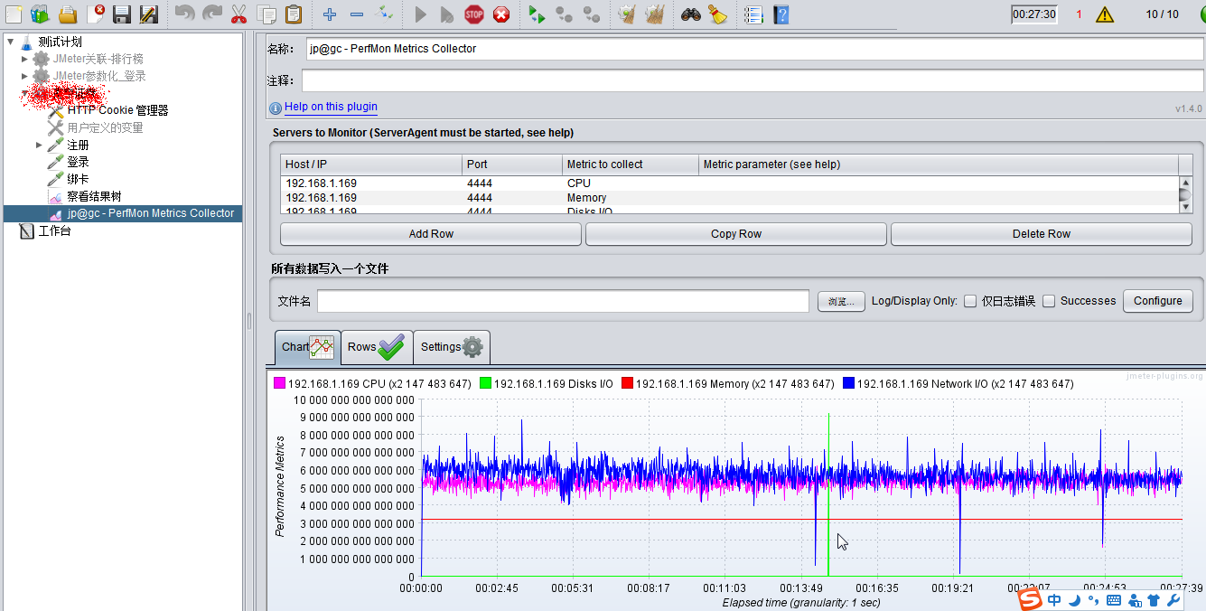Open Search with binoculars icon

click(691, 14)
